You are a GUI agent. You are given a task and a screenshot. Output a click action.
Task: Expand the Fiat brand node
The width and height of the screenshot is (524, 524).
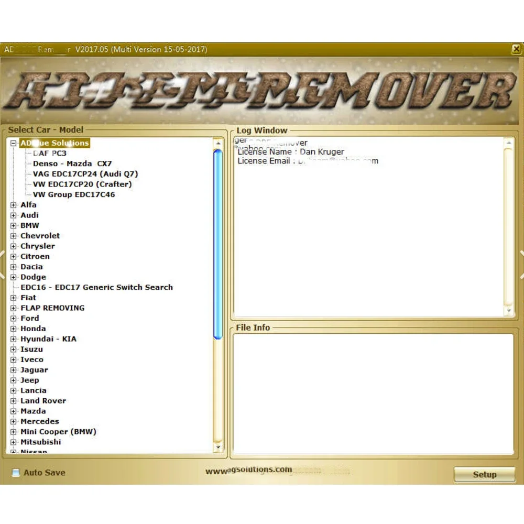pyautogui.click(x=14, y=298)
